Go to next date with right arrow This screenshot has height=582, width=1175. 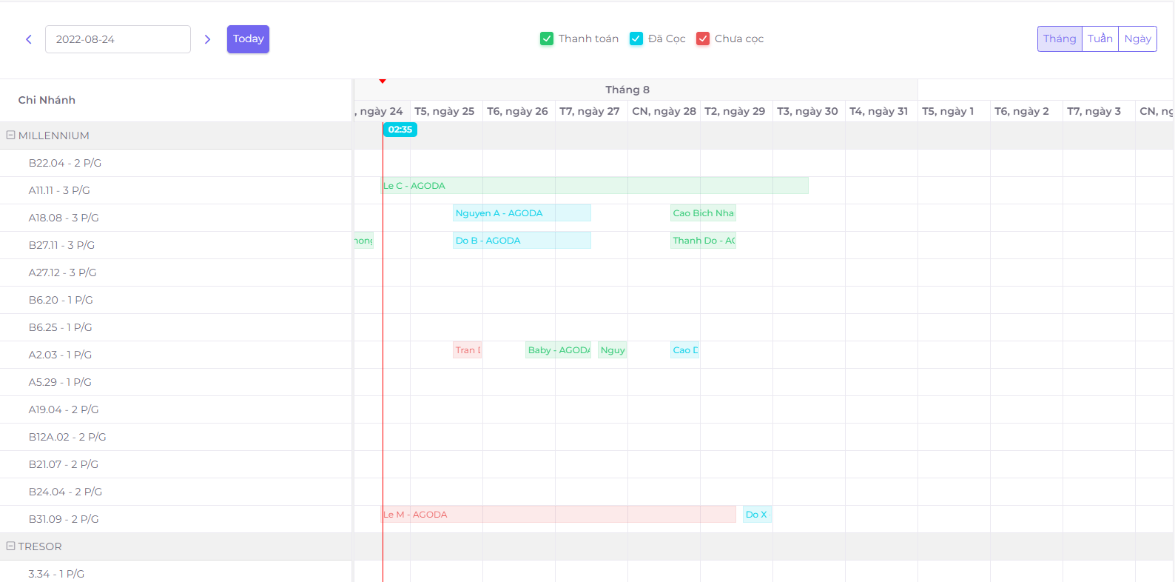[207, 39]
